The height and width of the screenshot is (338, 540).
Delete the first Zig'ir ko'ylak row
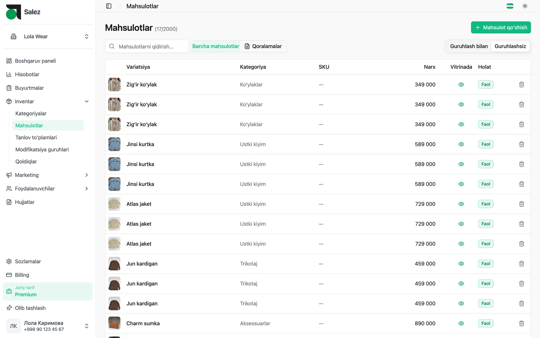coord(521,84)
